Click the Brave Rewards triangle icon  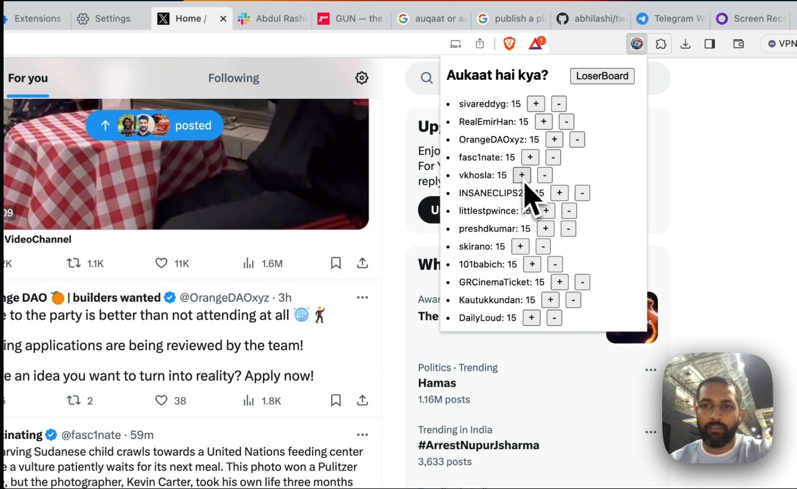pyautogui.click(x=536, y=44)
